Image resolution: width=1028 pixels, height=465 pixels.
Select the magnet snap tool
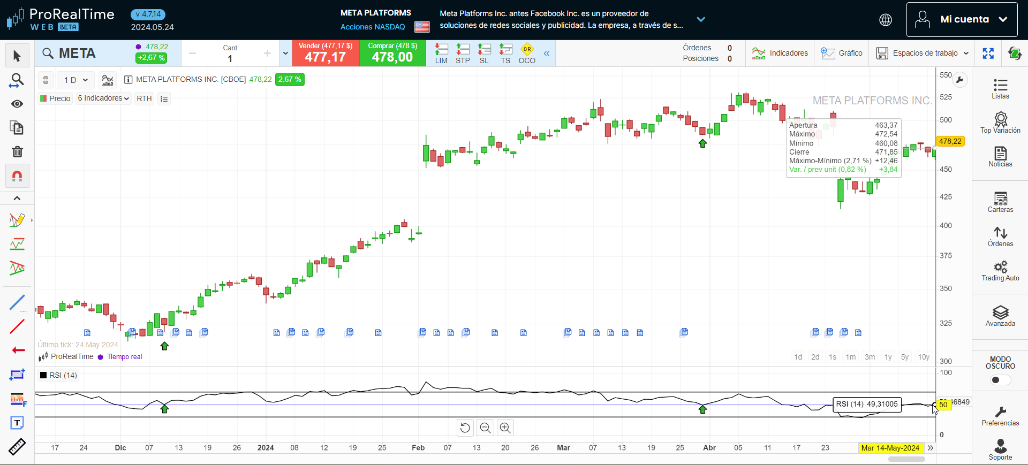coord(17,176)
